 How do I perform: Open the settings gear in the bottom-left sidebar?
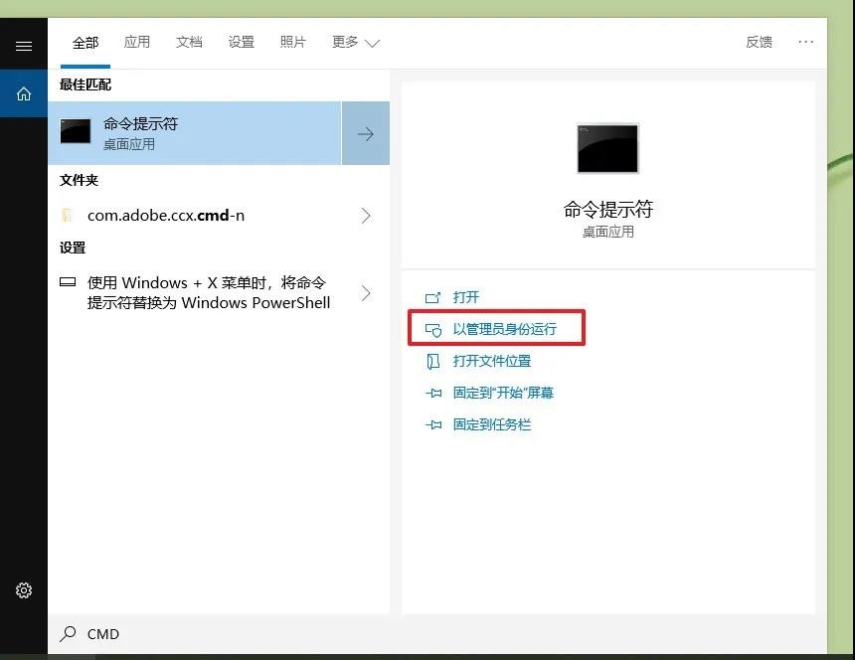click(x=23, y=589)
